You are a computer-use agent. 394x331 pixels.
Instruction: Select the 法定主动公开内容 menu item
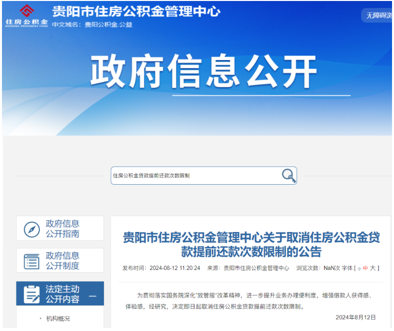(x=60, y=294)
